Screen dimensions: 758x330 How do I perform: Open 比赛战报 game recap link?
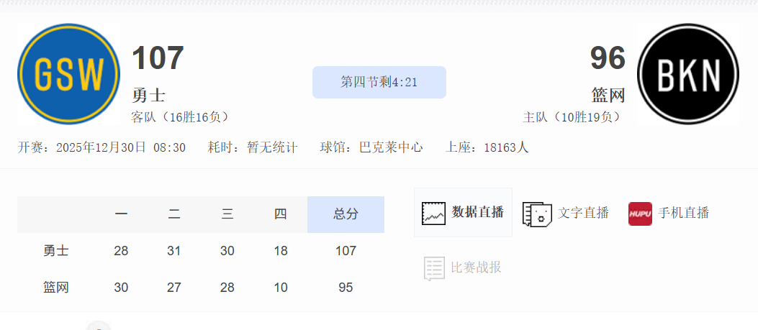[476, 267]
